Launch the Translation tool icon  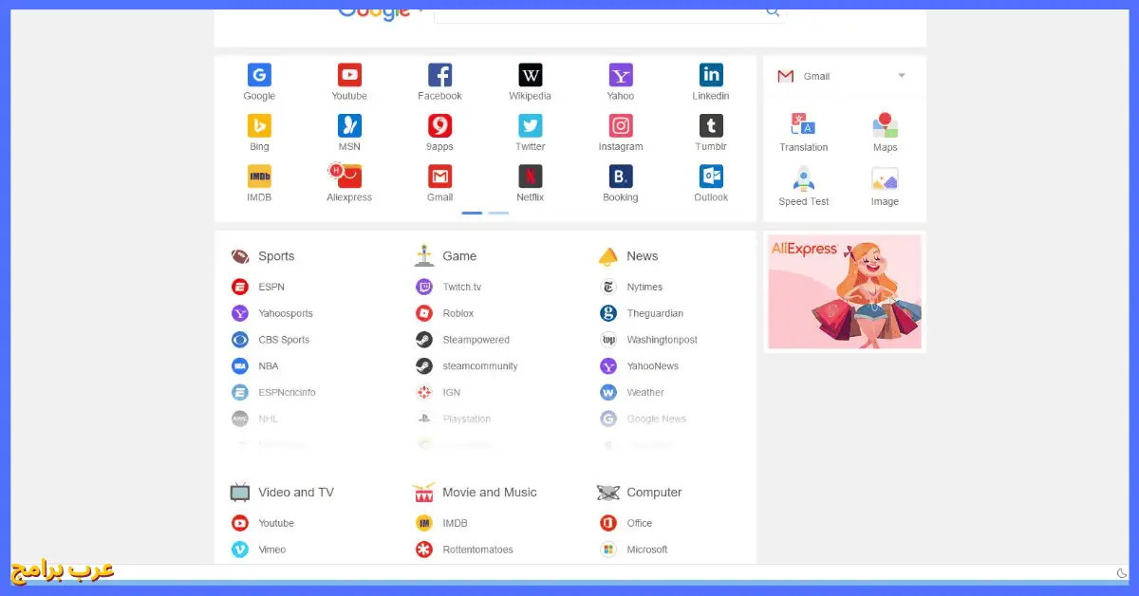803,125
